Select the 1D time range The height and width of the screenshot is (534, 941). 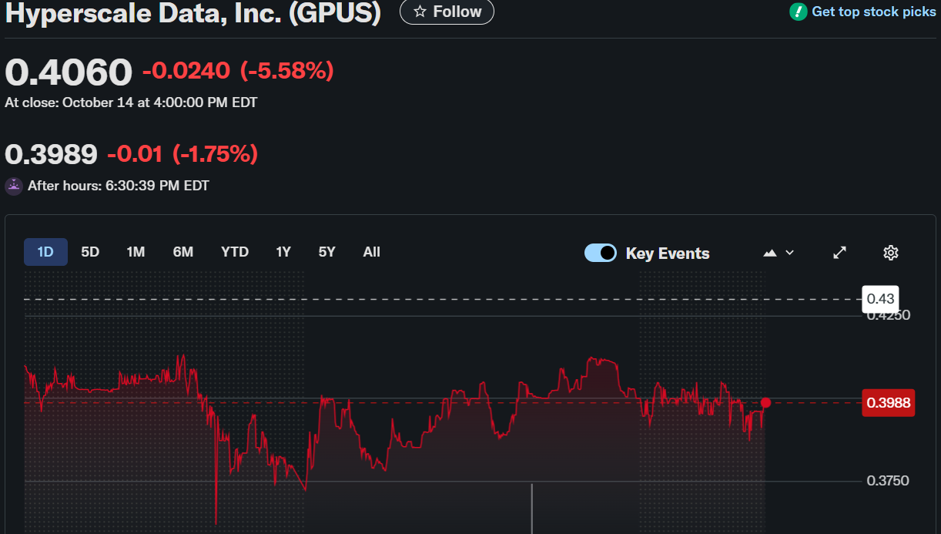45,252
